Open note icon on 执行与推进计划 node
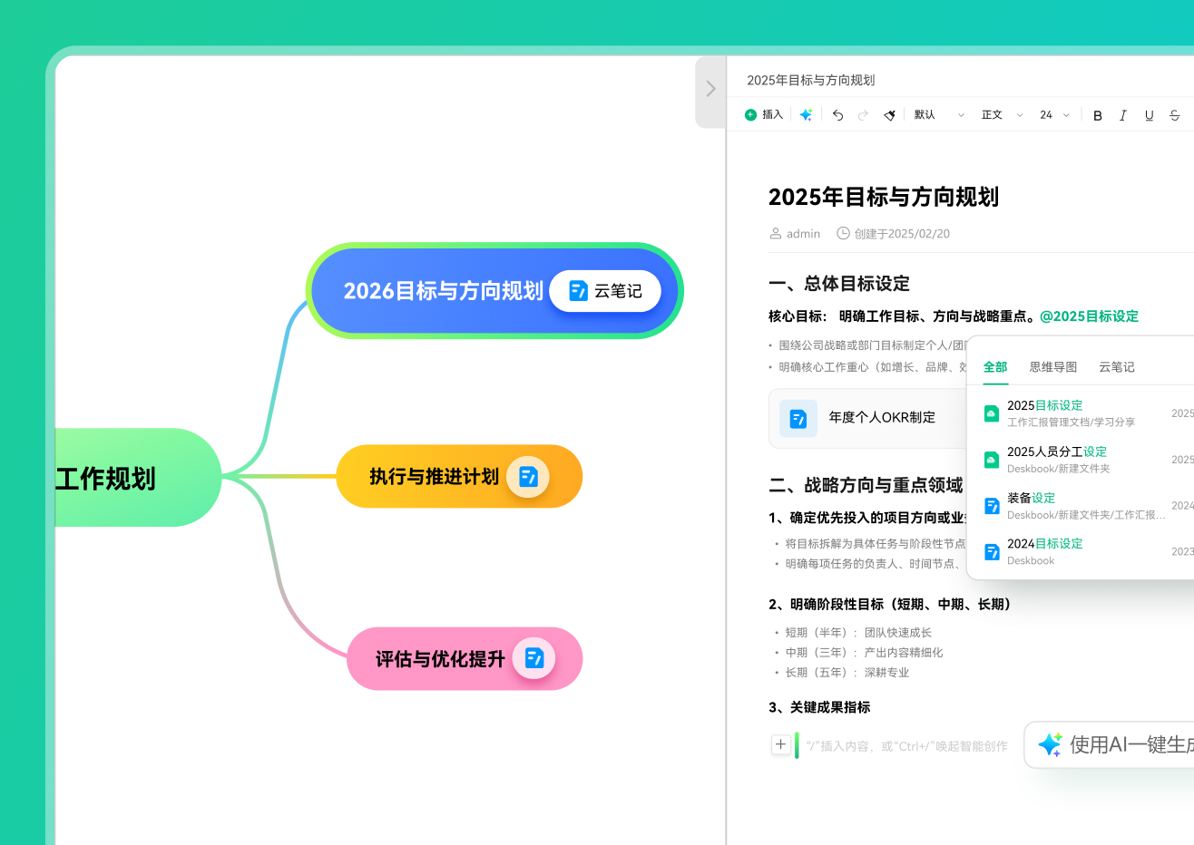 tap(528, 477)
